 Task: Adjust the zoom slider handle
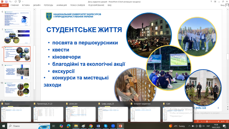(207, 121)
